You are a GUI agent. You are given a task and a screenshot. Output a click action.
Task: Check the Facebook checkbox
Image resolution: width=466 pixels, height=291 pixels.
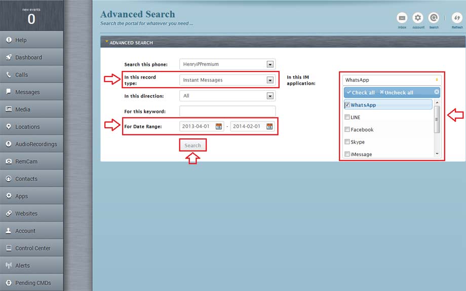pos(347,129)
